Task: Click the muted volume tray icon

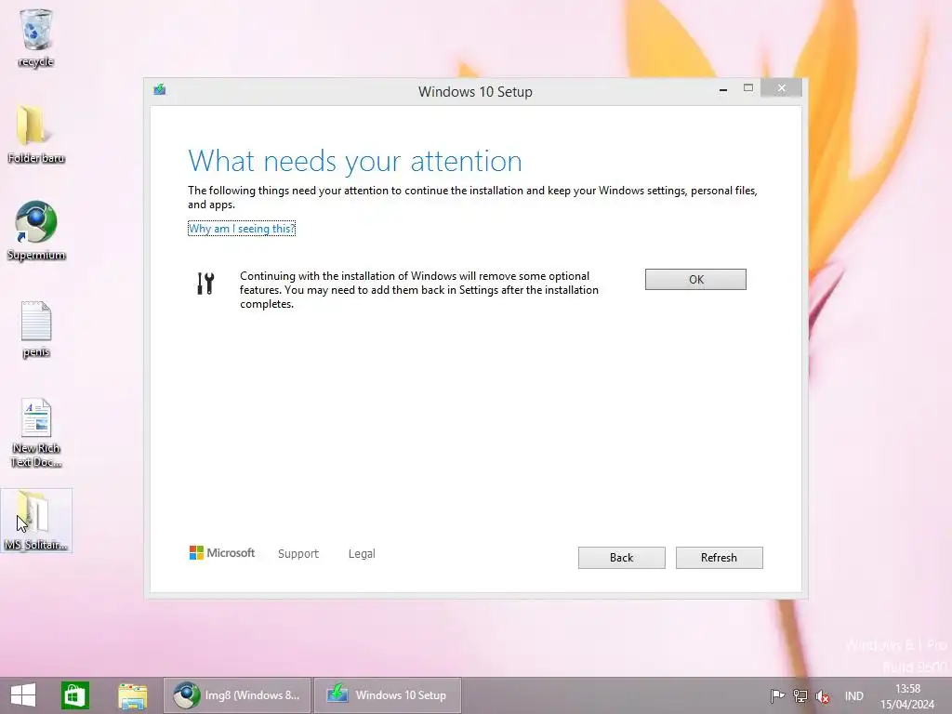Action: pyautogui.click(x=823, y=695)
